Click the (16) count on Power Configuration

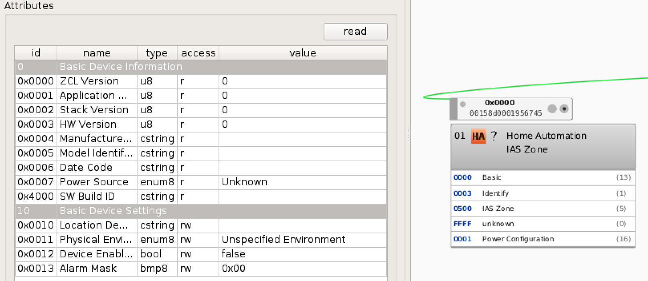[x=624, y=239]
